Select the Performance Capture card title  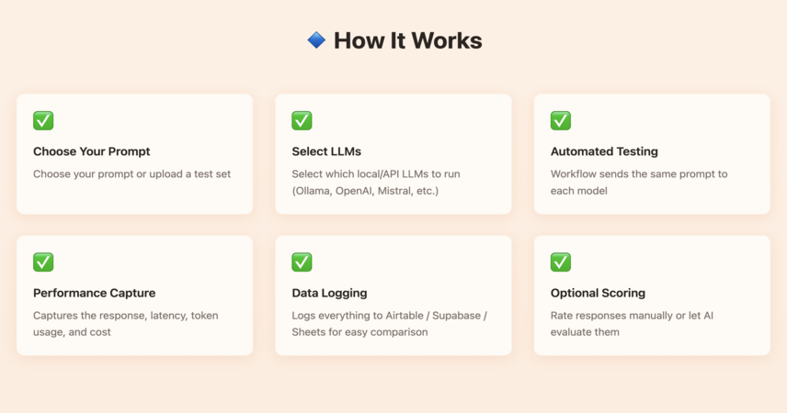click(x=95, y=293)
